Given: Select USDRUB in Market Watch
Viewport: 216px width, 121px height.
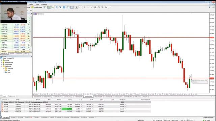Looking at the screenshot, I should 15,25.
